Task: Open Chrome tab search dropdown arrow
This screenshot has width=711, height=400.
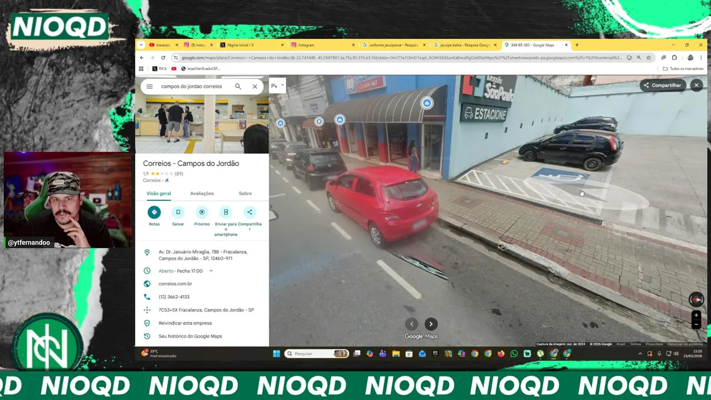Action: click(x=141, y=45)
